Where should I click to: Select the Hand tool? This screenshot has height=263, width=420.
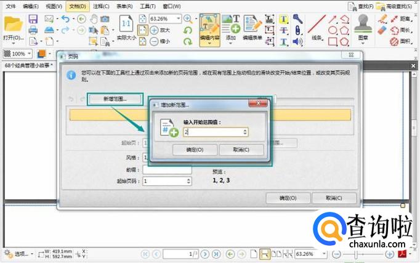pyautogui.click(x=94, y=18)
